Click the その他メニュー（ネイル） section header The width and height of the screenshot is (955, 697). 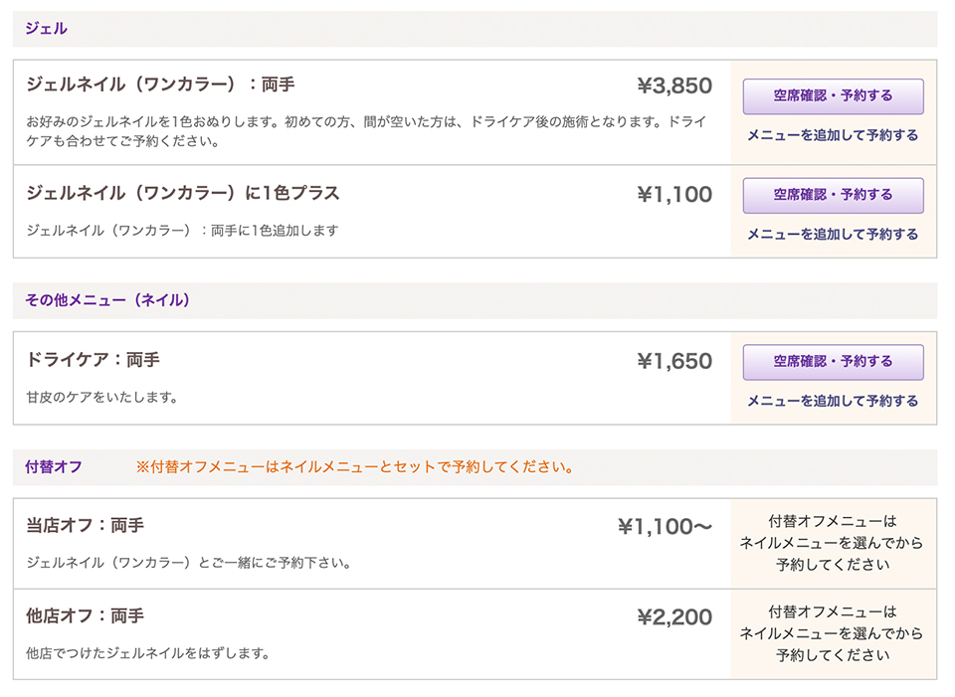107,300
